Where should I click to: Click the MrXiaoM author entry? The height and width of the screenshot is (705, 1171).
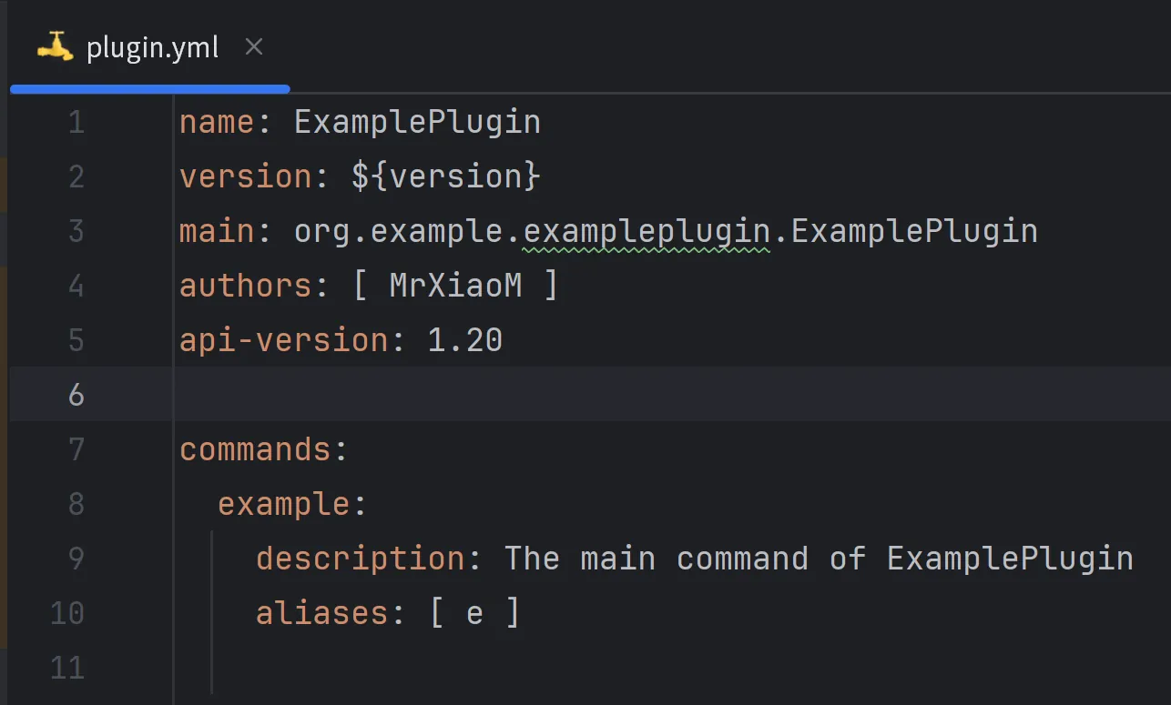pyautogui.click(x=455, y=286)
